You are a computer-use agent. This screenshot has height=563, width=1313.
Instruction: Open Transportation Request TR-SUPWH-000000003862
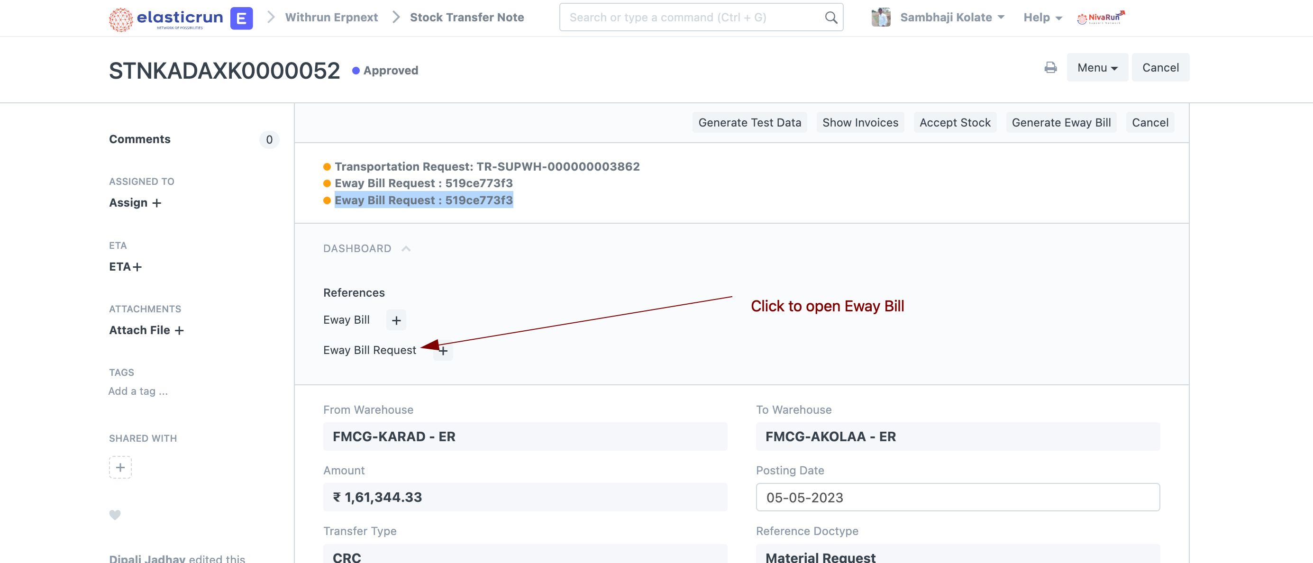coord(487,167)
